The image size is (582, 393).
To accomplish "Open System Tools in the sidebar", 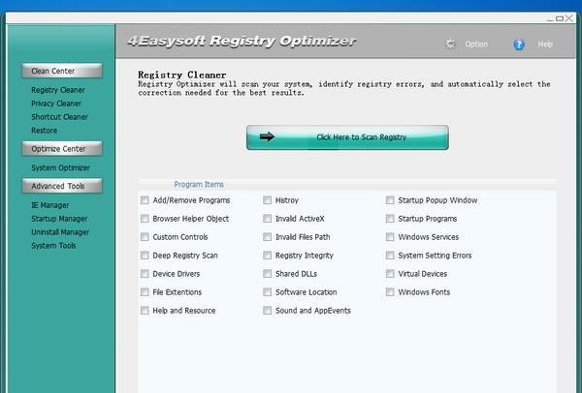I will [x=53, y=246].
